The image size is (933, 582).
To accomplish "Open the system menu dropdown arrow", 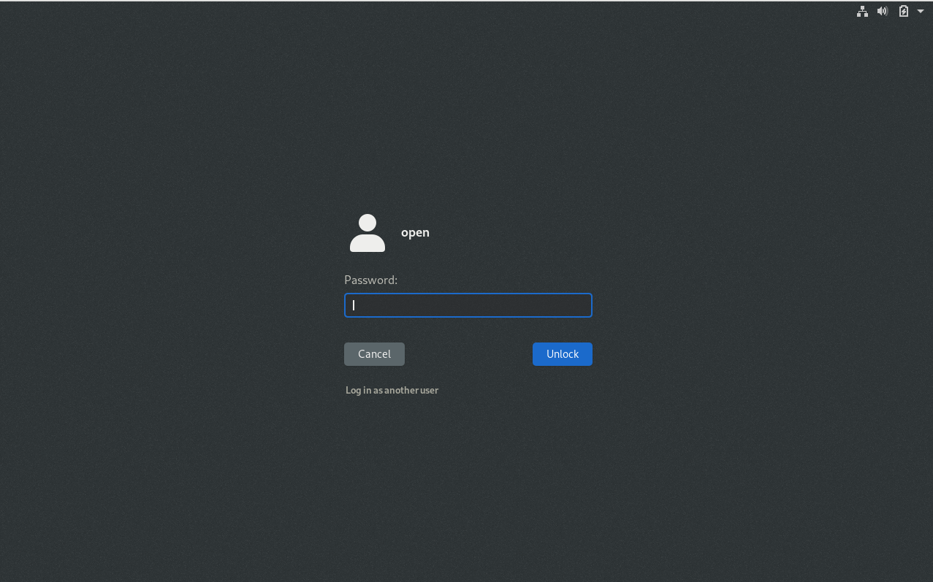I will coord(921,11).
